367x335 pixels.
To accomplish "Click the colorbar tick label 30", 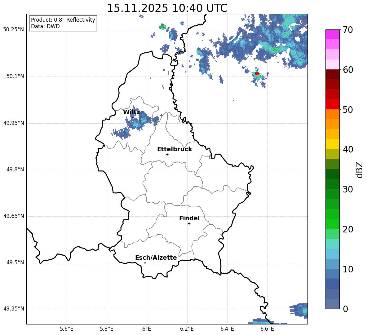I will [348, 189].
